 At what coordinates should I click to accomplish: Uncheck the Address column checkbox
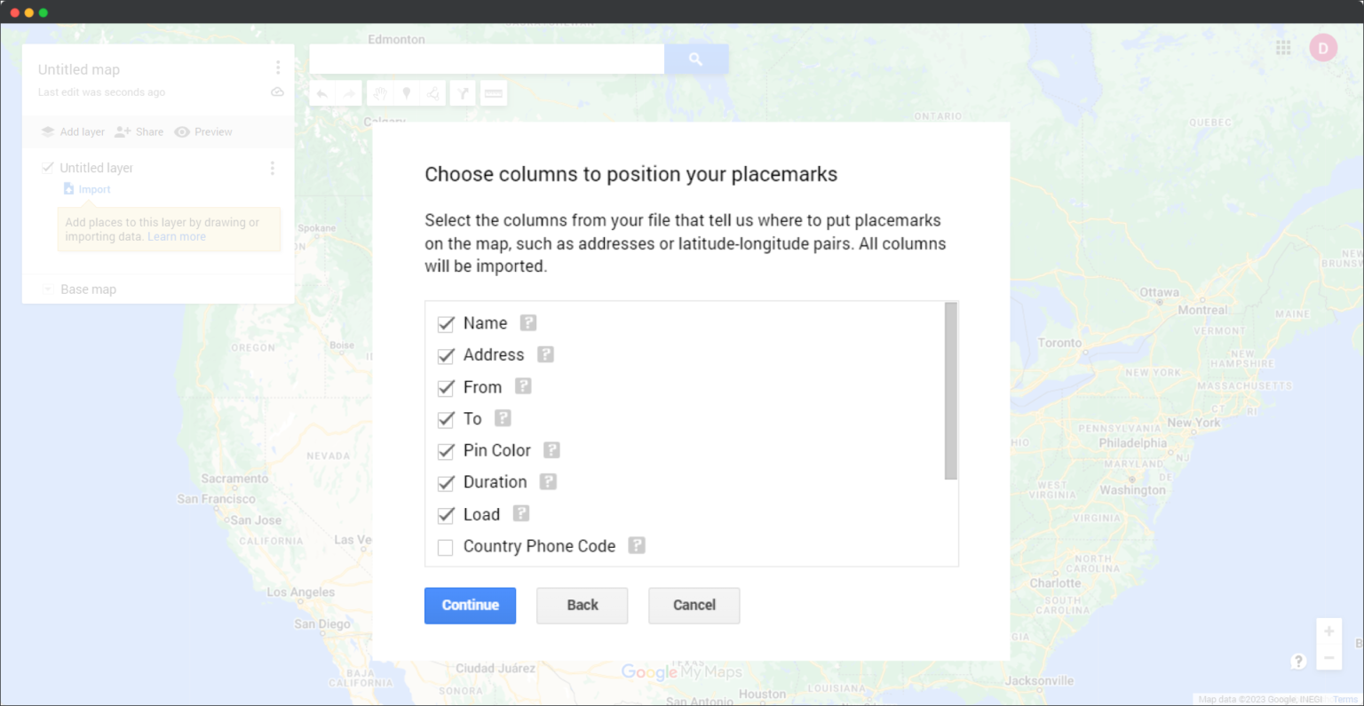[445, 355]
